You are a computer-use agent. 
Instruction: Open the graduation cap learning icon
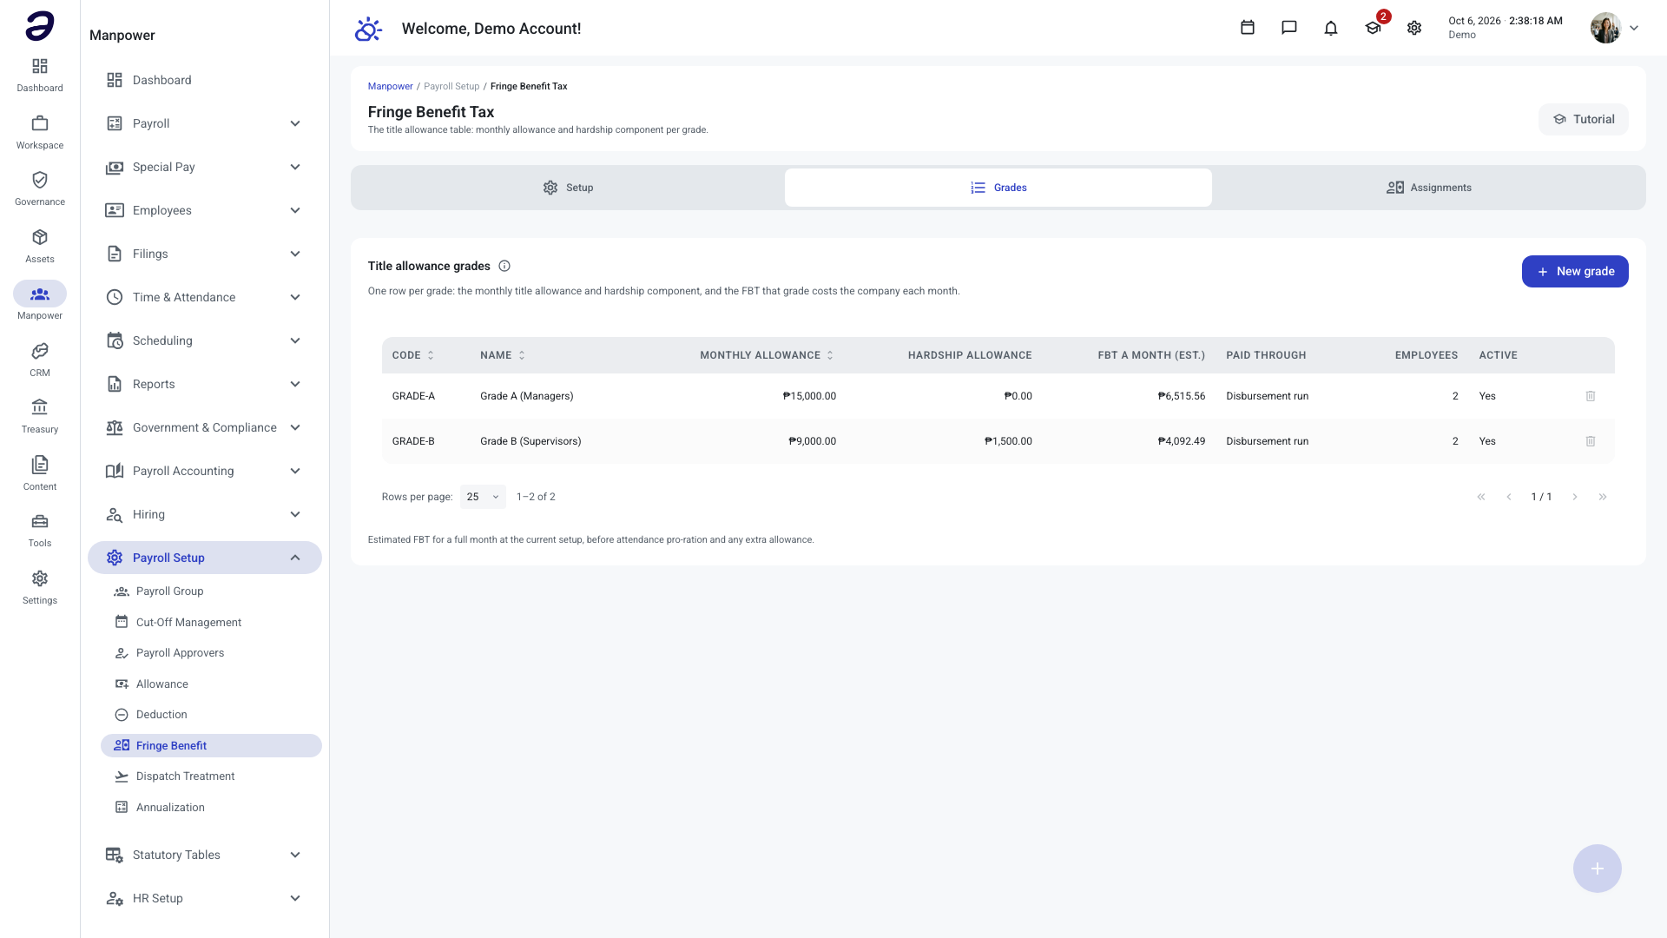(x=1373, y=28)
